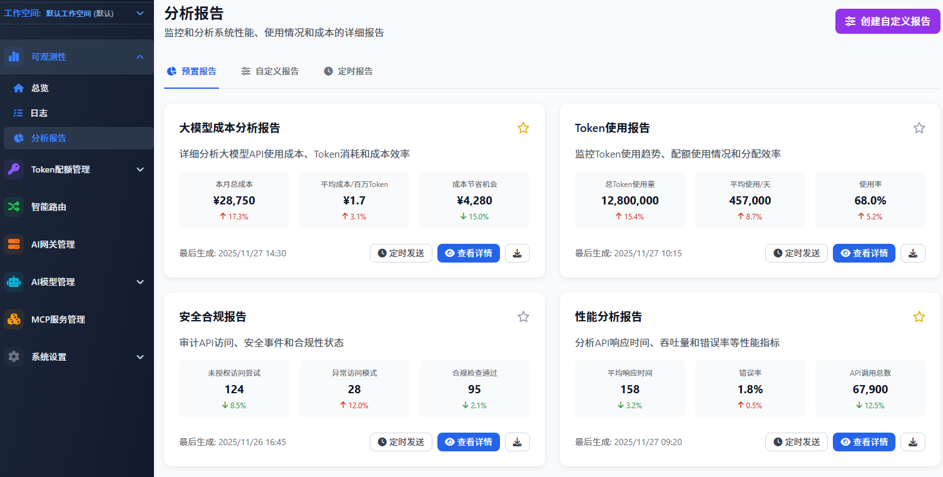943x477 pixels.
Task: Expand the AI模型管理 menu chevron
Action: 140,282
